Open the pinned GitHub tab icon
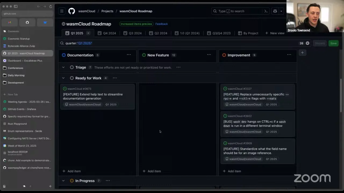The width and height of the screenshot is (344, 193). click(x=27, y=23)
